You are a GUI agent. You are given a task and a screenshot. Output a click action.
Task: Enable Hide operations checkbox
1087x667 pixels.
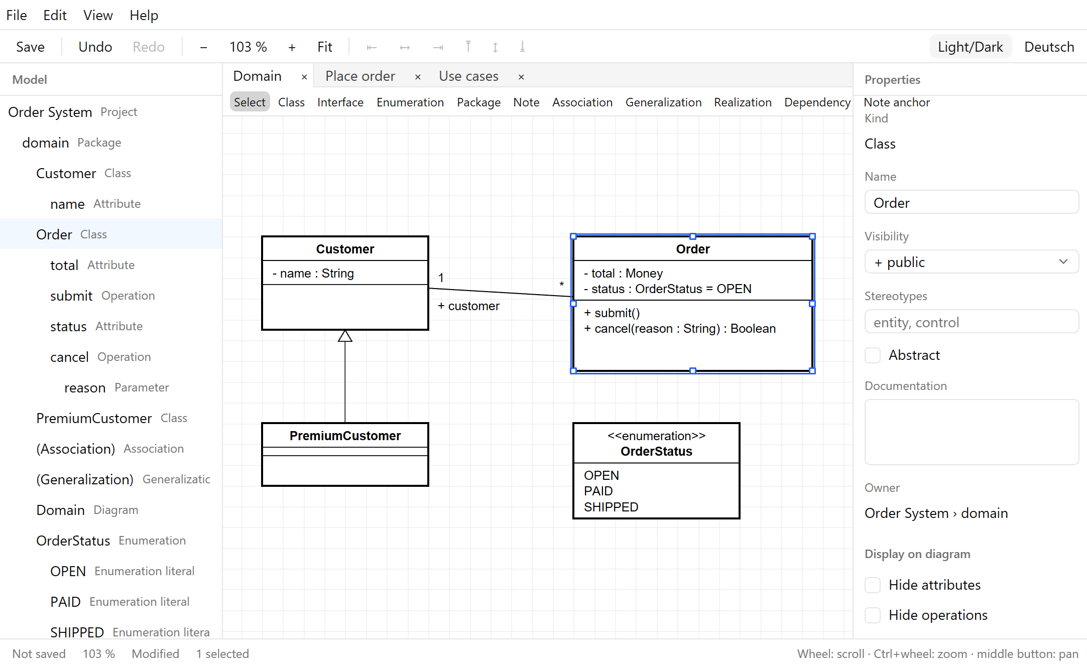(x=873, y=615)
